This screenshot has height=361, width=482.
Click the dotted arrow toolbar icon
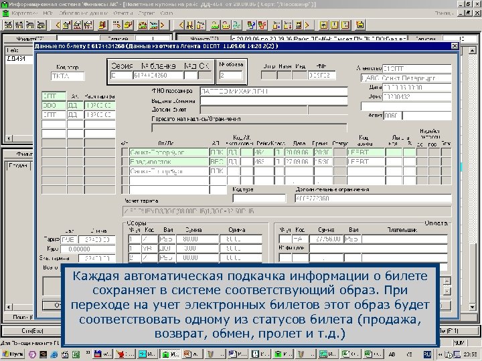click(116, 25)
